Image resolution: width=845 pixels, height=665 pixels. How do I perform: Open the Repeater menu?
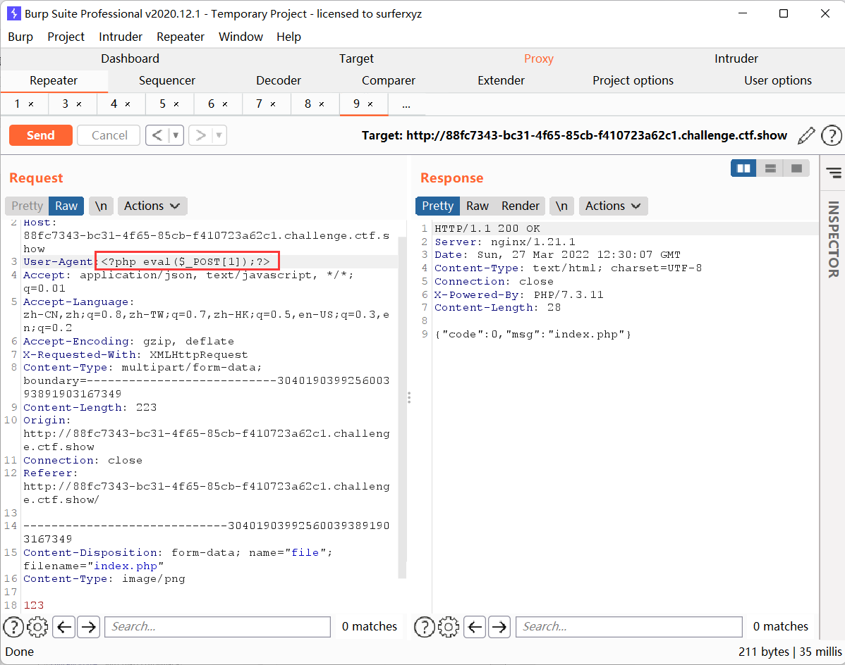tap(181, 37)
